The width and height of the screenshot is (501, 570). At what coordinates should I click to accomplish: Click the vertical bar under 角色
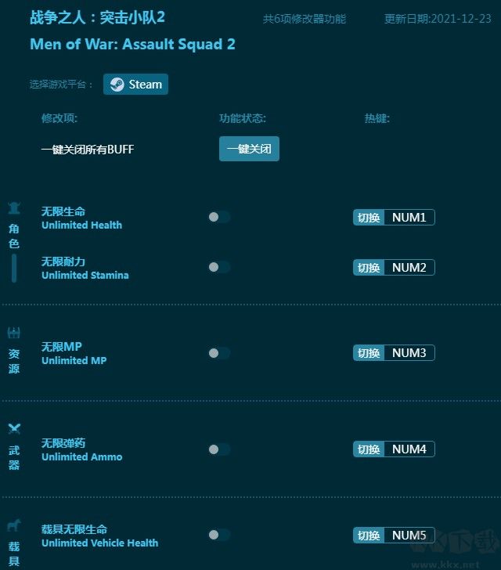click(x=14, y=268)
